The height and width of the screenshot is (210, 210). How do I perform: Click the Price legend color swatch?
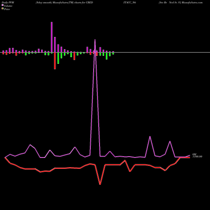3,9
